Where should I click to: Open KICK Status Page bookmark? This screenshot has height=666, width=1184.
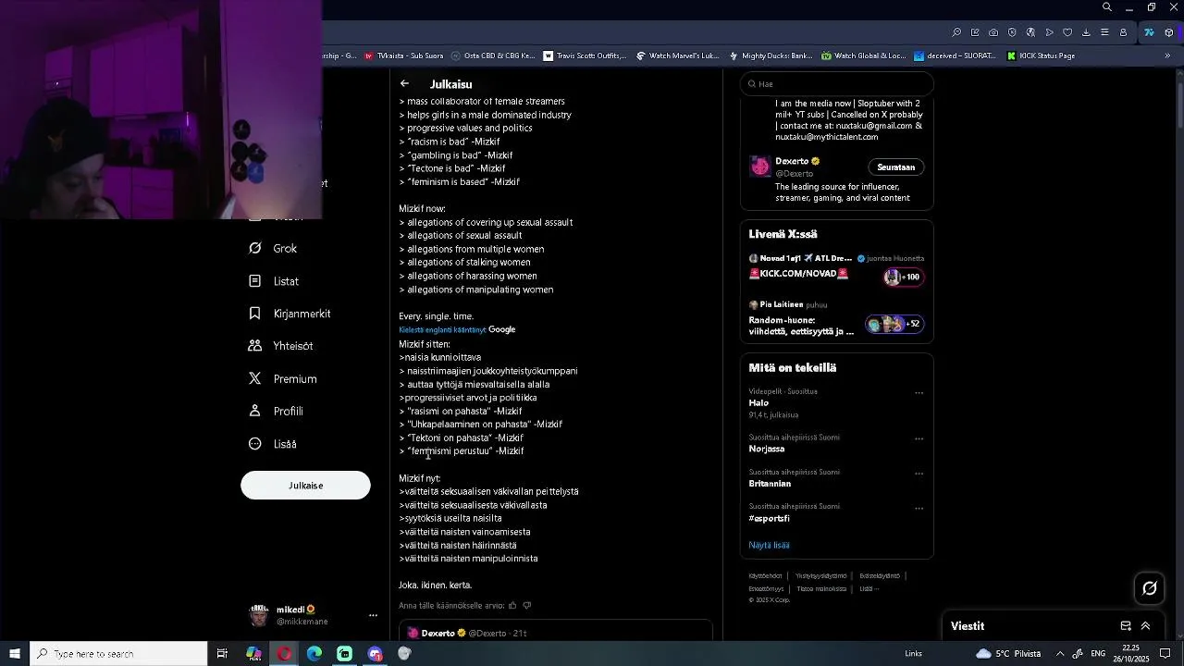pos(1041,55)
